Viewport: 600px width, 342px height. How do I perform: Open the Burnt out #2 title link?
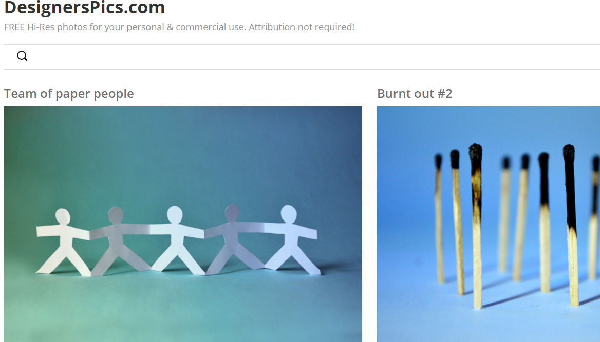point(415,94)
